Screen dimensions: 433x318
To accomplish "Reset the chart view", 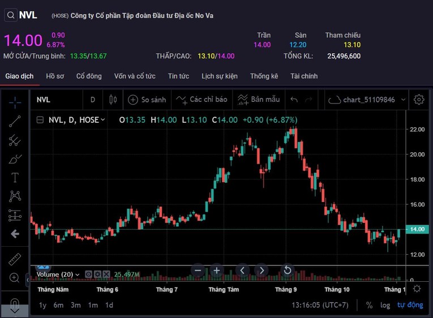I will coord(287,270).
